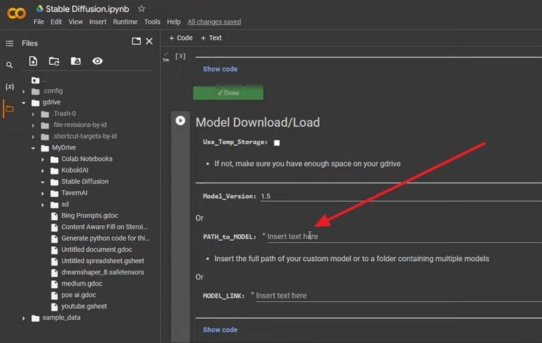Open the View menu
The width and height of the screenshot is (542, 343).
(75, 22)
